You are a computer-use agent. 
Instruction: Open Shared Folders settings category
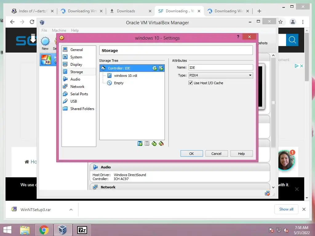[79, 108]
